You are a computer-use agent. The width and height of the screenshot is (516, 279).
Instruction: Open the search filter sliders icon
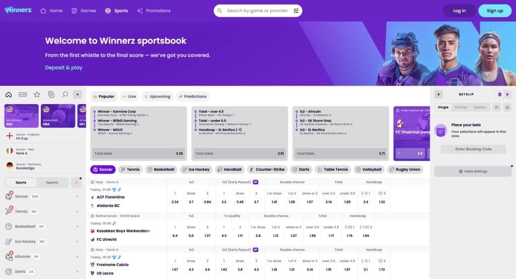[296, 11]
